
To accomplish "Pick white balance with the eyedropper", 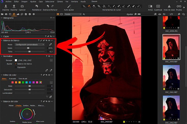I will pos(50,44).
